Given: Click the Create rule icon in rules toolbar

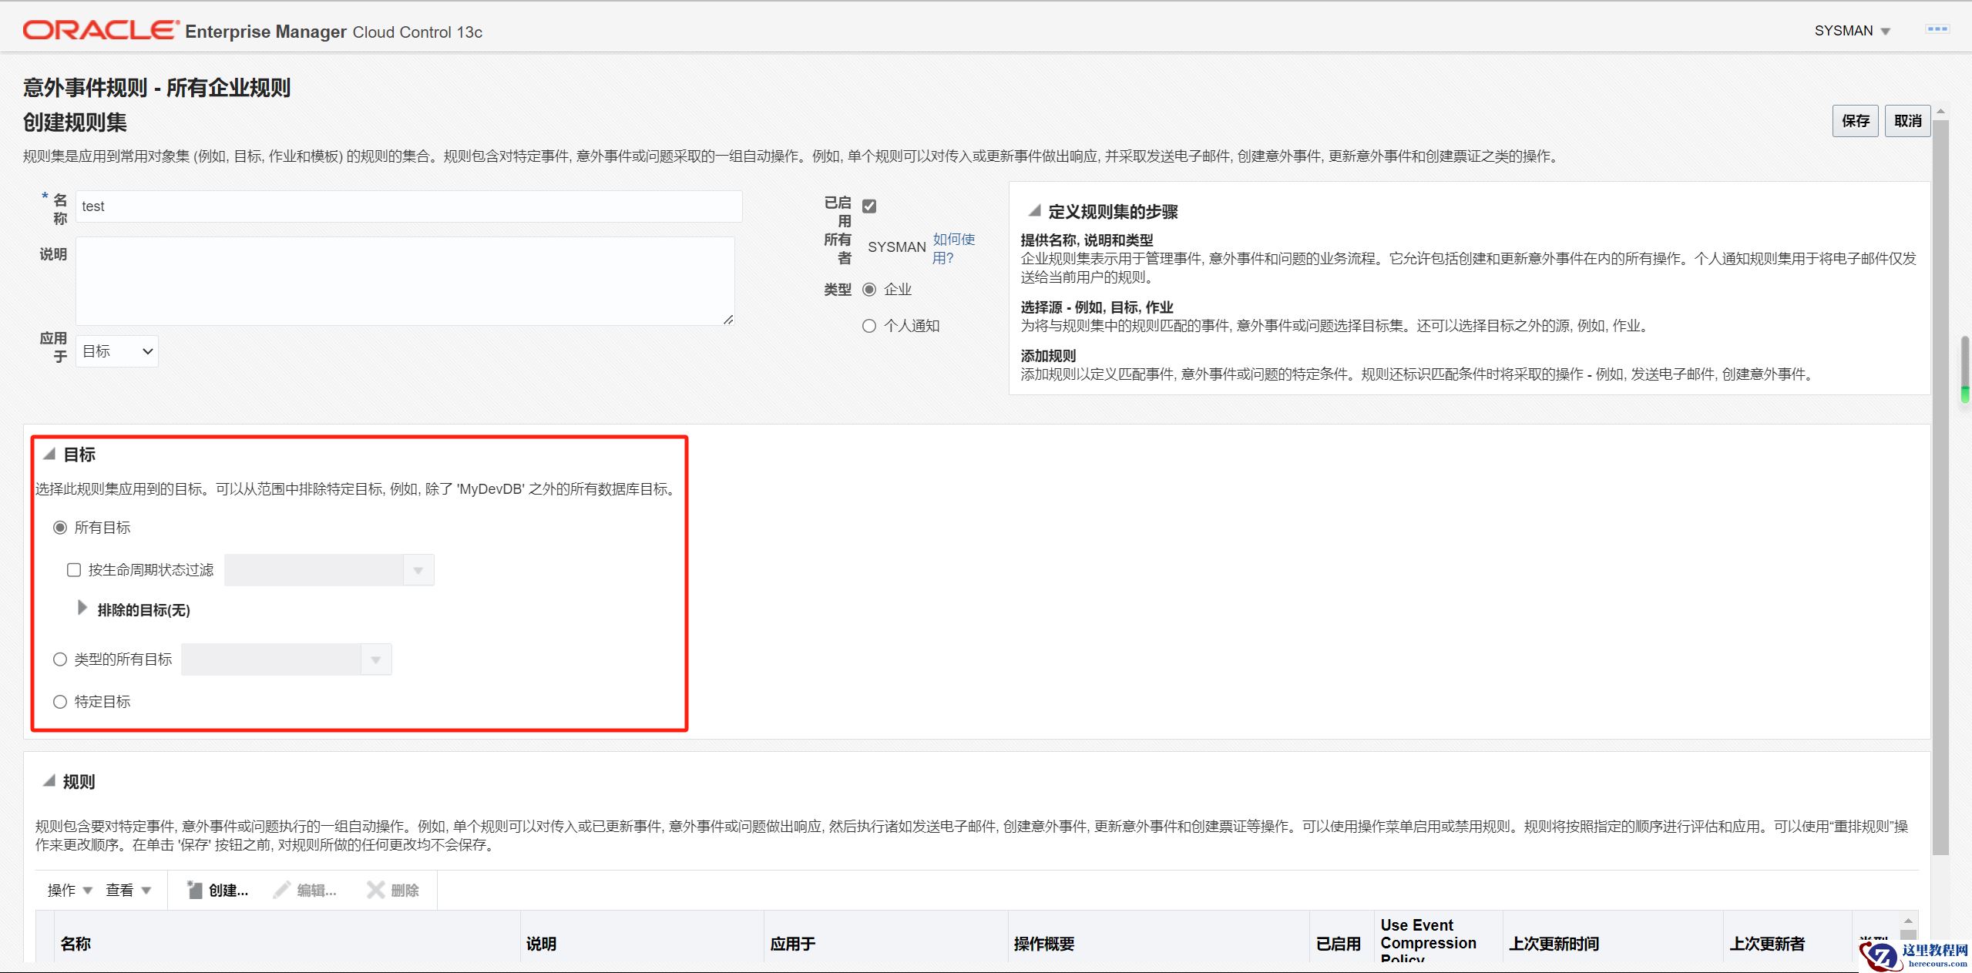Looking at the screenshot, I should [x=195, y=890].
